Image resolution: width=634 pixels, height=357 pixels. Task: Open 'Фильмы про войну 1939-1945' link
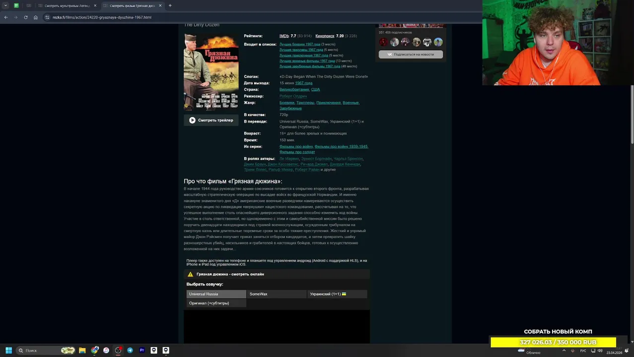click(341, 147)
